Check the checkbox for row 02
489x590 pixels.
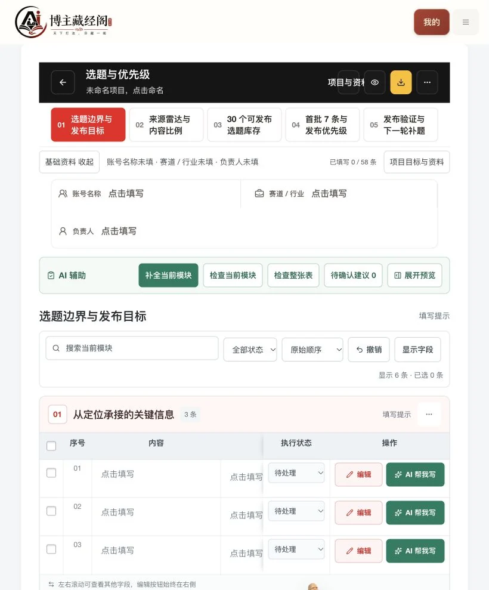pos(51,511)
